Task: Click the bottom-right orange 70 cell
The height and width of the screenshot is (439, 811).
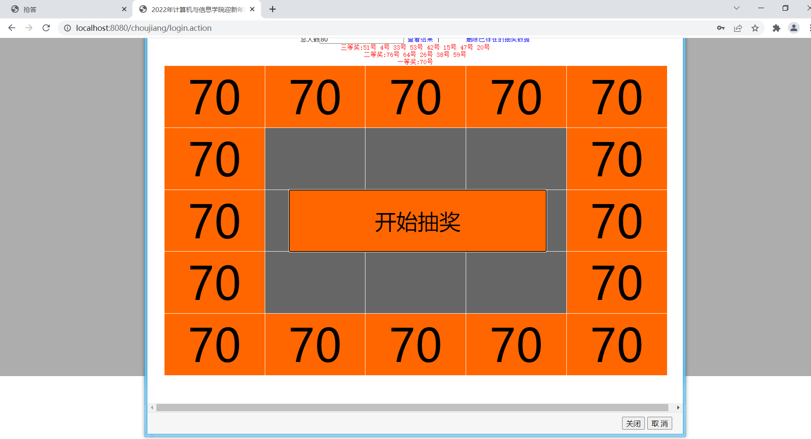Action: 617,344
